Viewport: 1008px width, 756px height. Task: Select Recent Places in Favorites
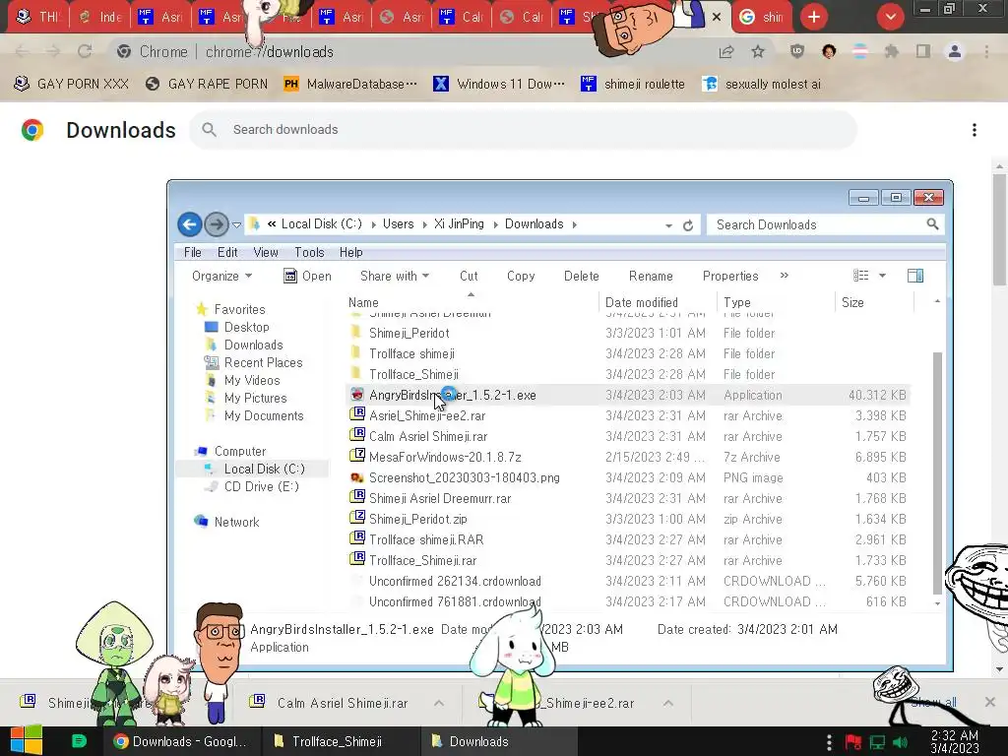click(x=263, y=362)
